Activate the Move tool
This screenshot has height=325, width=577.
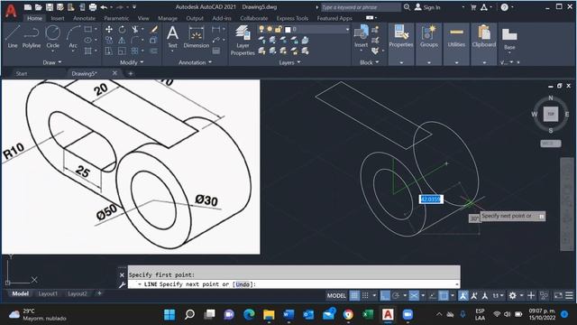click(x=109, y=30)
